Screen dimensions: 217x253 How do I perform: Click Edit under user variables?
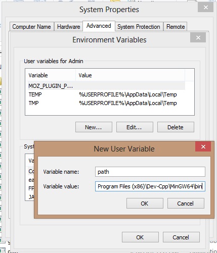pos(135,127)
